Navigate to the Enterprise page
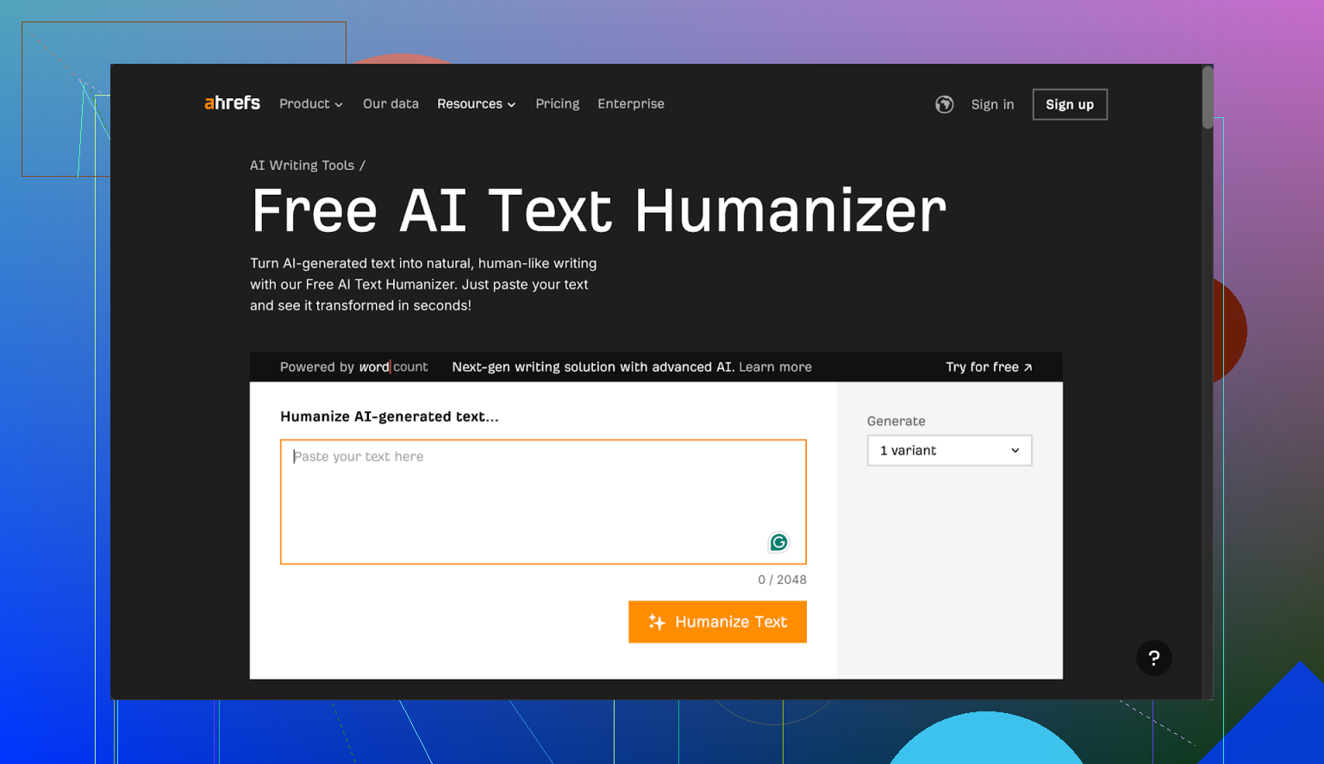The image size is (1324, 764). click(x=631, y=104)
